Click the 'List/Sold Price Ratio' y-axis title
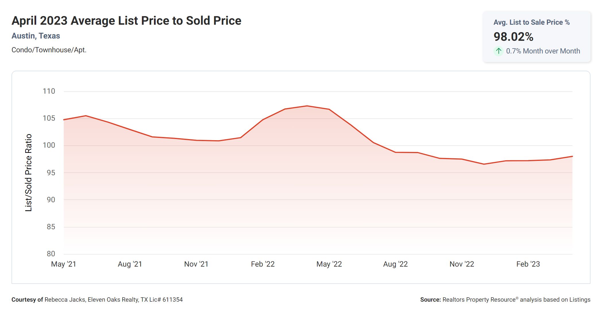 pyautogui.click(x=28, y=173)
